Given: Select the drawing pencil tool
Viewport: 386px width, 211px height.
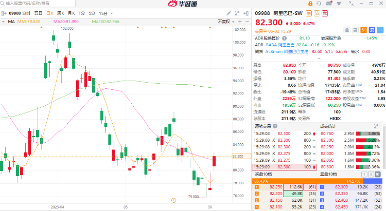Looking at the screenshot, I should point(229,13).
